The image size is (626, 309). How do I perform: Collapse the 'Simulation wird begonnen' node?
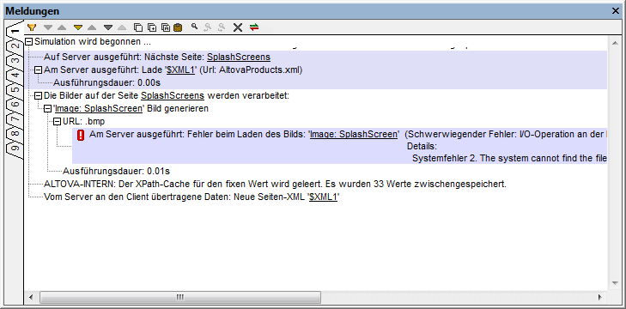tap(28, 41)
